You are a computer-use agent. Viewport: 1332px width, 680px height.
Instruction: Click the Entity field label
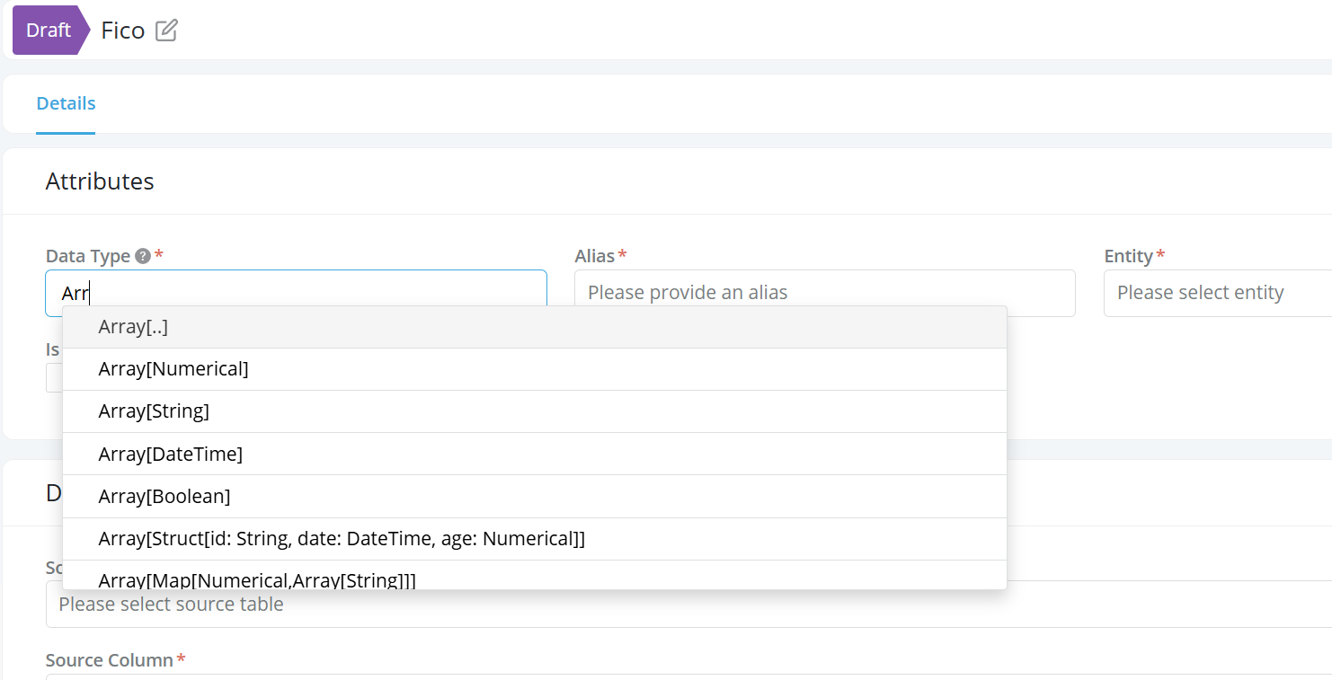[x=1128, y=256]
